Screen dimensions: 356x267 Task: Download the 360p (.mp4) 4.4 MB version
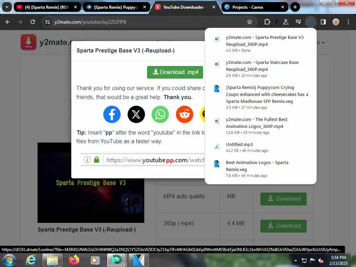[283, 226]
